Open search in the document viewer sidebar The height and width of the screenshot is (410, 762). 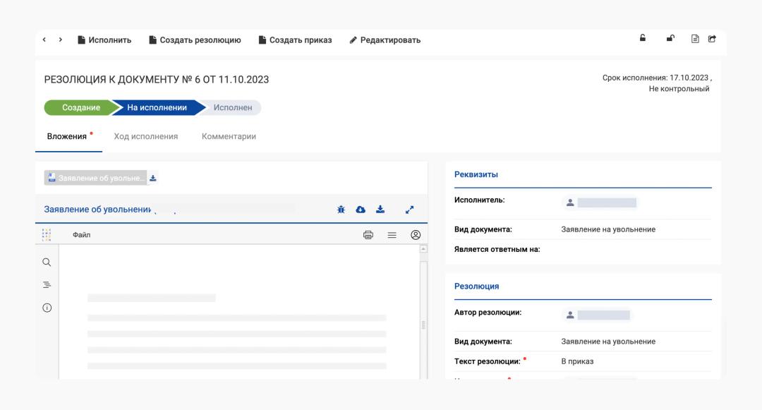pos(47,262)
